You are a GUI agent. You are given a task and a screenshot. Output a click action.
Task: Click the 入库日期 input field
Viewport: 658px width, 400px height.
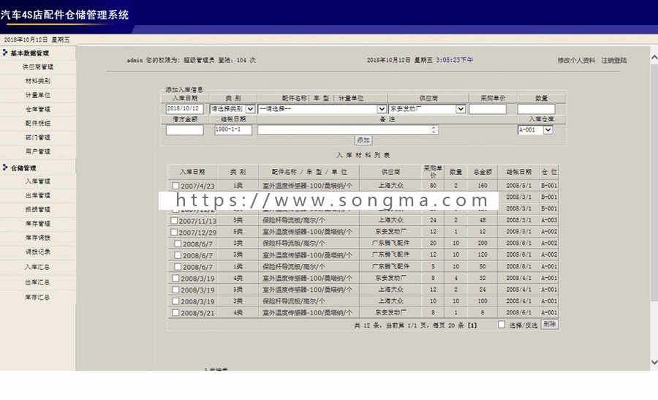[x=185, y=109]
